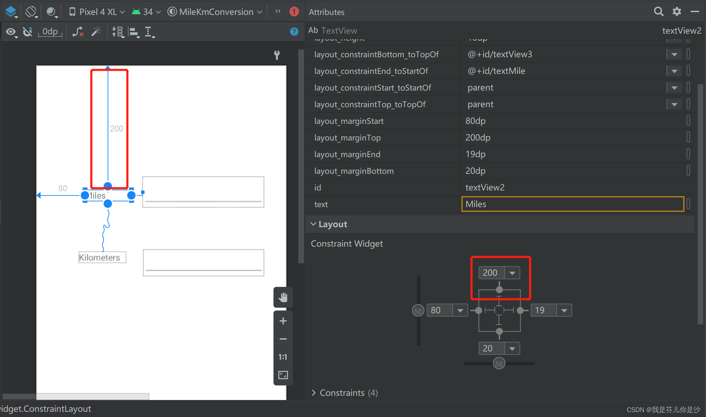Select the pan hand tool
The width and height of the screenshot is (706, 417).
(x=283, y=297)
